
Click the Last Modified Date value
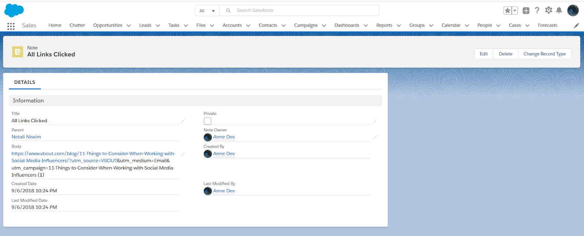[34, 207]
